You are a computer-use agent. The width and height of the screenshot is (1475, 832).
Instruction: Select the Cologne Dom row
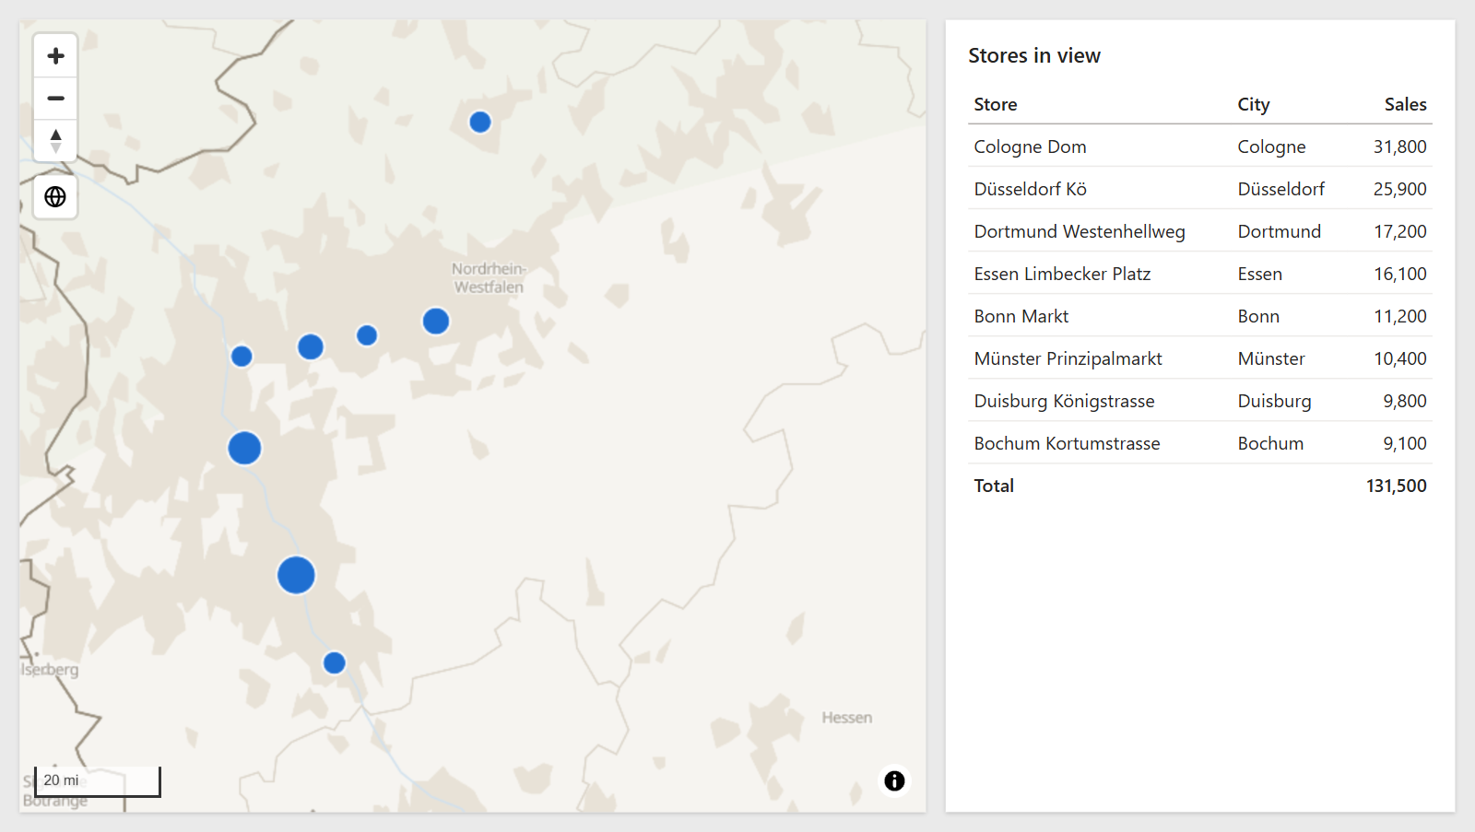[x=1200, y=146]
